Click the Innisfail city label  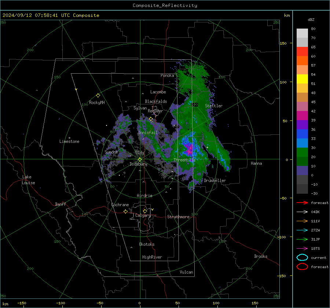148,133
